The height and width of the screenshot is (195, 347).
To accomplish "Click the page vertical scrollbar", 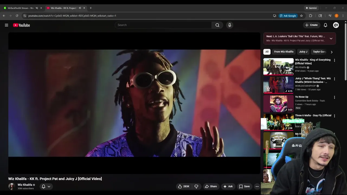I will 345,51.
